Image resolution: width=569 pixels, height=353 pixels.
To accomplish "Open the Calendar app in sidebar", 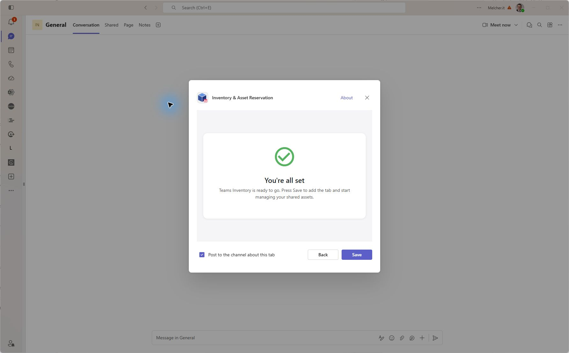I will click(11, 50).
